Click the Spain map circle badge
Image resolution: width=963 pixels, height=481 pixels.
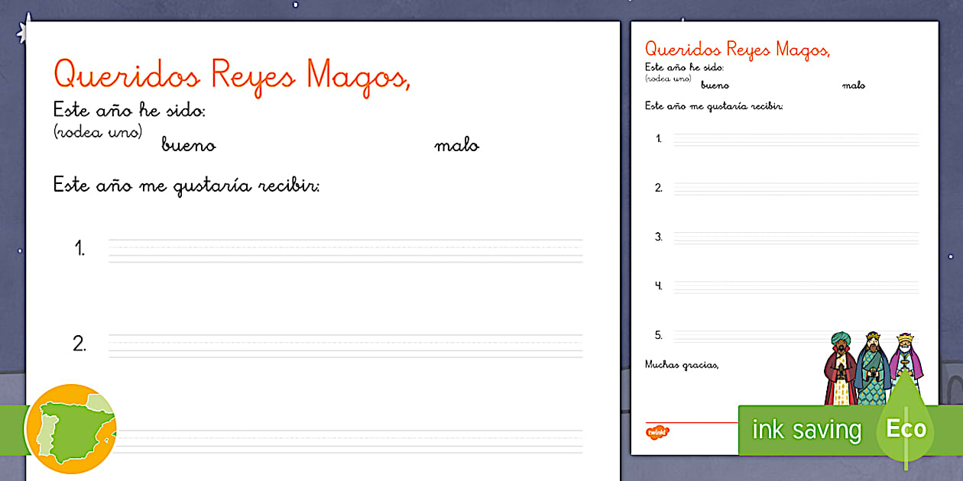[74, 426]
